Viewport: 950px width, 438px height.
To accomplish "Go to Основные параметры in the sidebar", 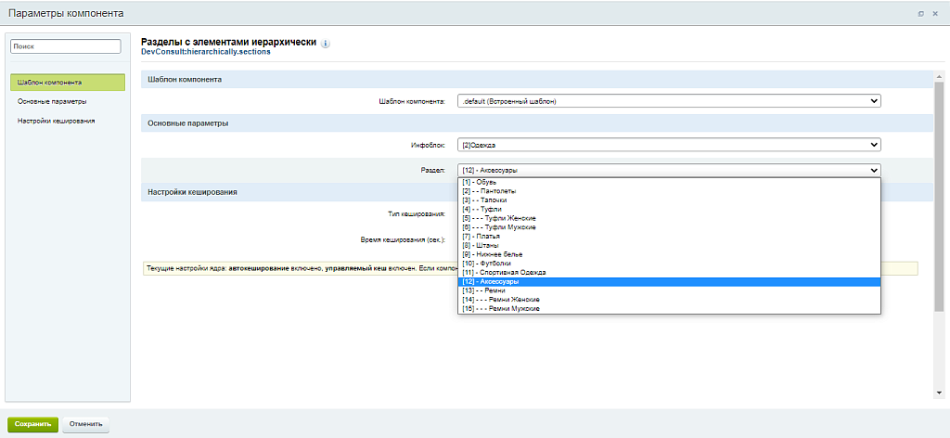I will [52, 101].
